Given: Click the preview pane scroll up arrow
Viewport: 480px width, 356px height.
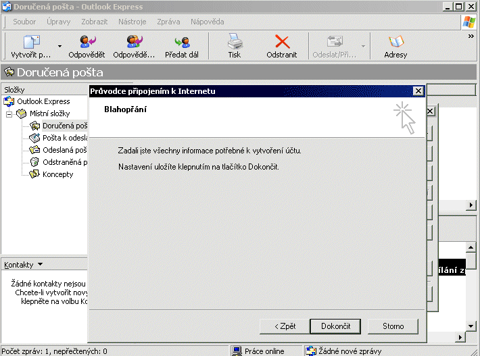Looking at the screenshot, I should pyautogui.click(x=471, y=247).
